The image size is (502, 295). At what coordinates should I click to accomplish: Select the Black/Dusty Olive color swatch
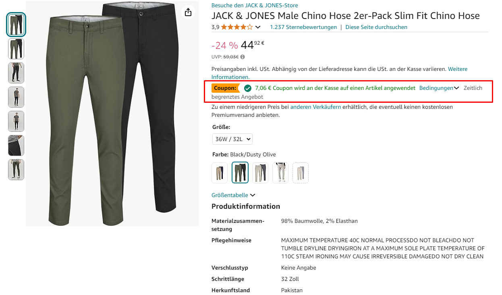tap(240, 173)
